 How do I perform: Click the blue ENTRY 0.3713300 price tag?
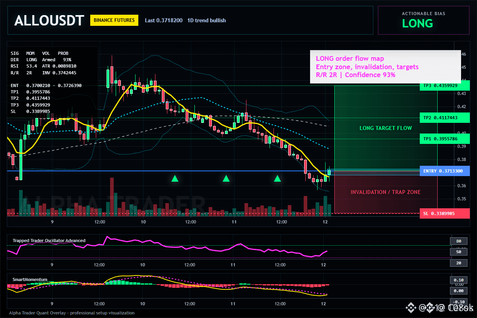coord(445,171)
